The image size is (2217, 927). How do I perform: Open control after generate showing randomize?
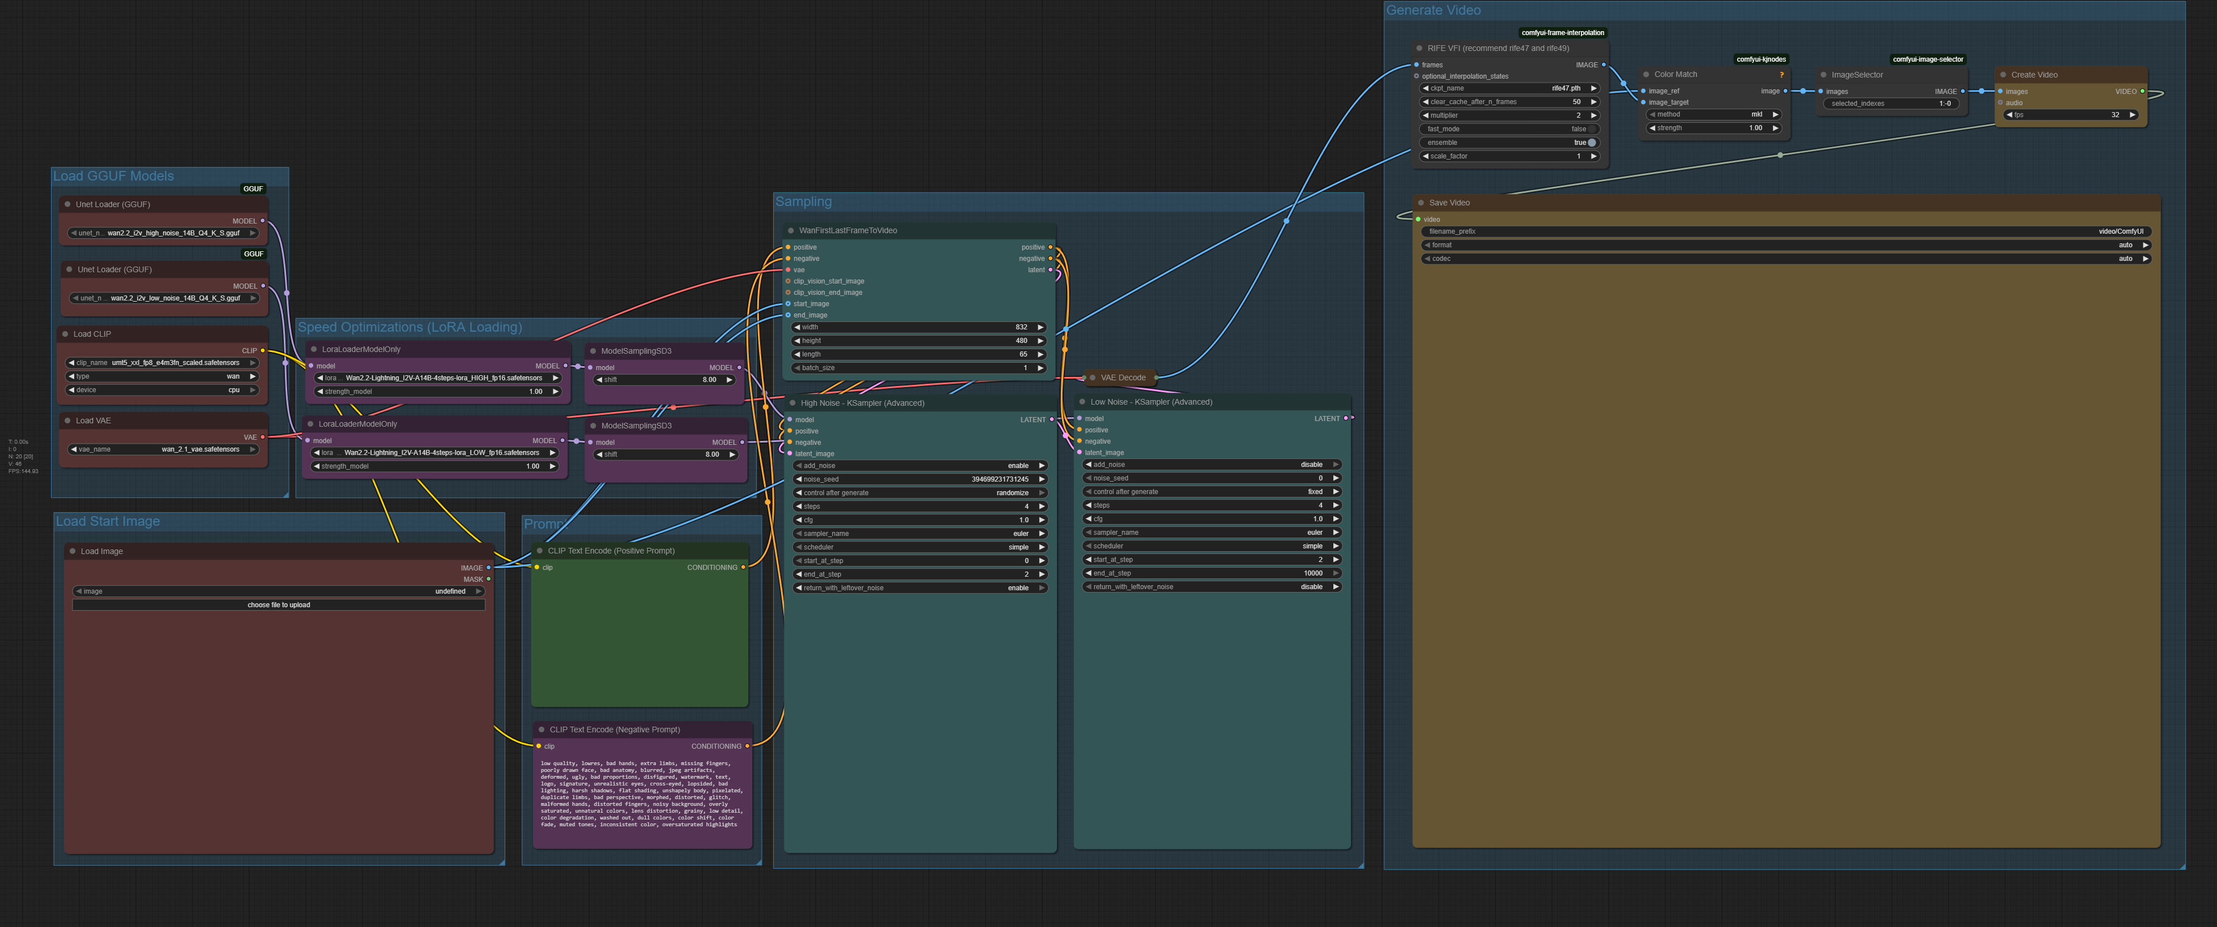pos(921,493)
